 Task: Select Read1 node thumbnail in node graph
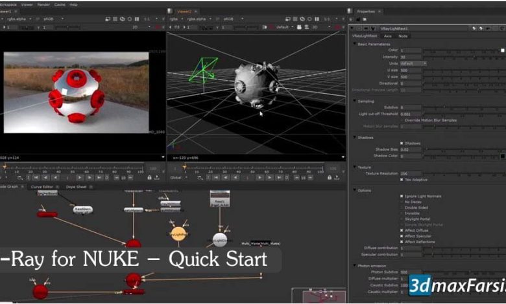tap(220, 198)
